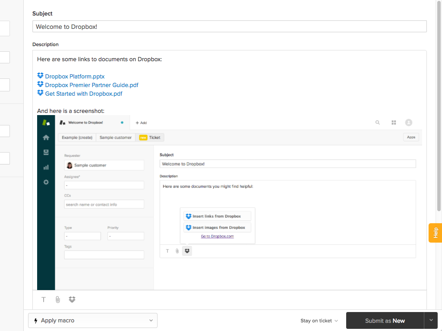Click the Dropbox logo beside Dropbox Platform.pptx
The image size is (442, 331).
point(40,76)
